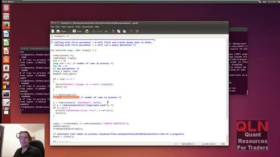Viewport: 280px width, 157px height.
Task: Open System Settings from launcher
Action: pyautogui.click(x=6, y=77)
